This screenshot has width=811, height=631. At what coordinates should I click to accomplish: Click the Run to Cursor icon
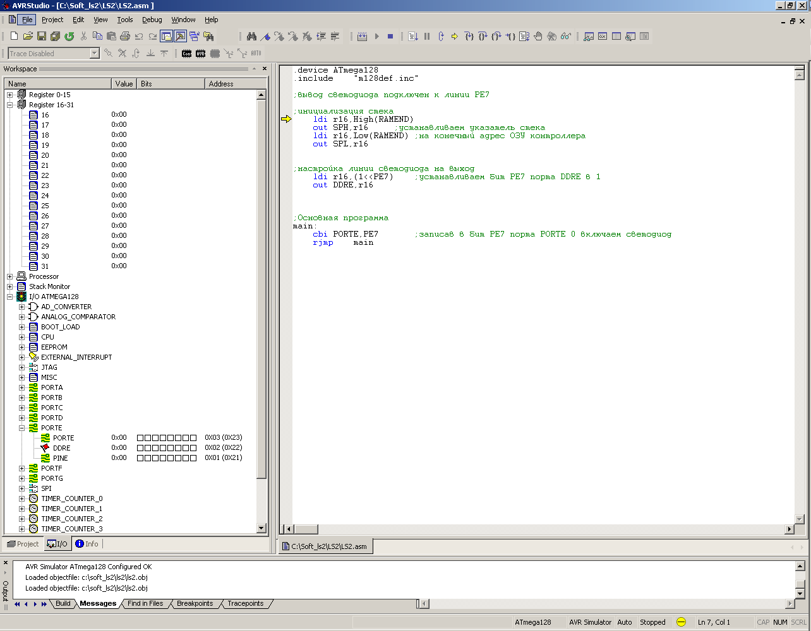pyautogui.click(x=510, y=36)
